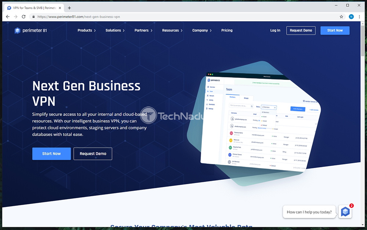Reload the current page
Screen dimensions: 367x230
point(23,17)
